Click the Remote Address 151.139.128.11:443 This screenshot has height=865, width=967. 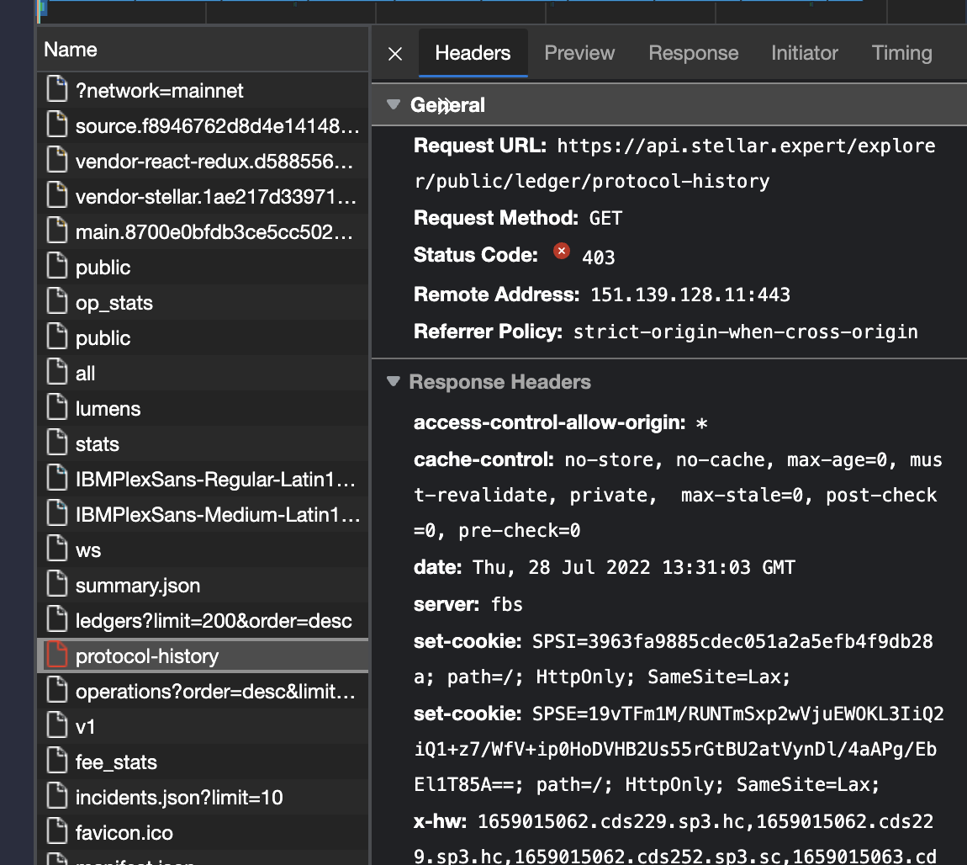(690, 295)
